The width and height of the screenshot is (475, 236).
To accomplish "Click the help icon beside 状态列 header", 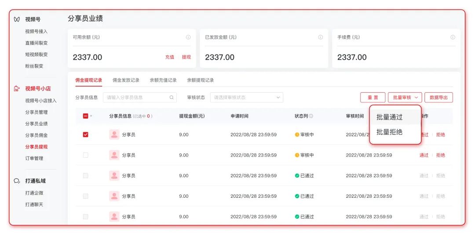I will tap(311, 116).
